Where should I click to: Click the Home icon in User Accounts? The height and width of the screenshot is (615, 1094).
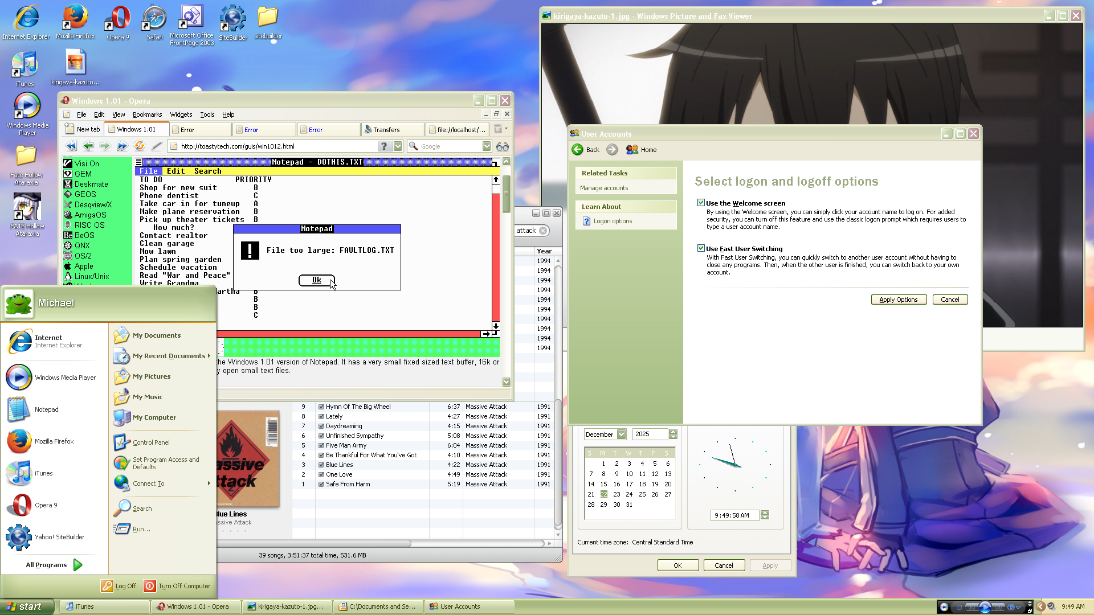pyautogui.click(x=632, y=150)
